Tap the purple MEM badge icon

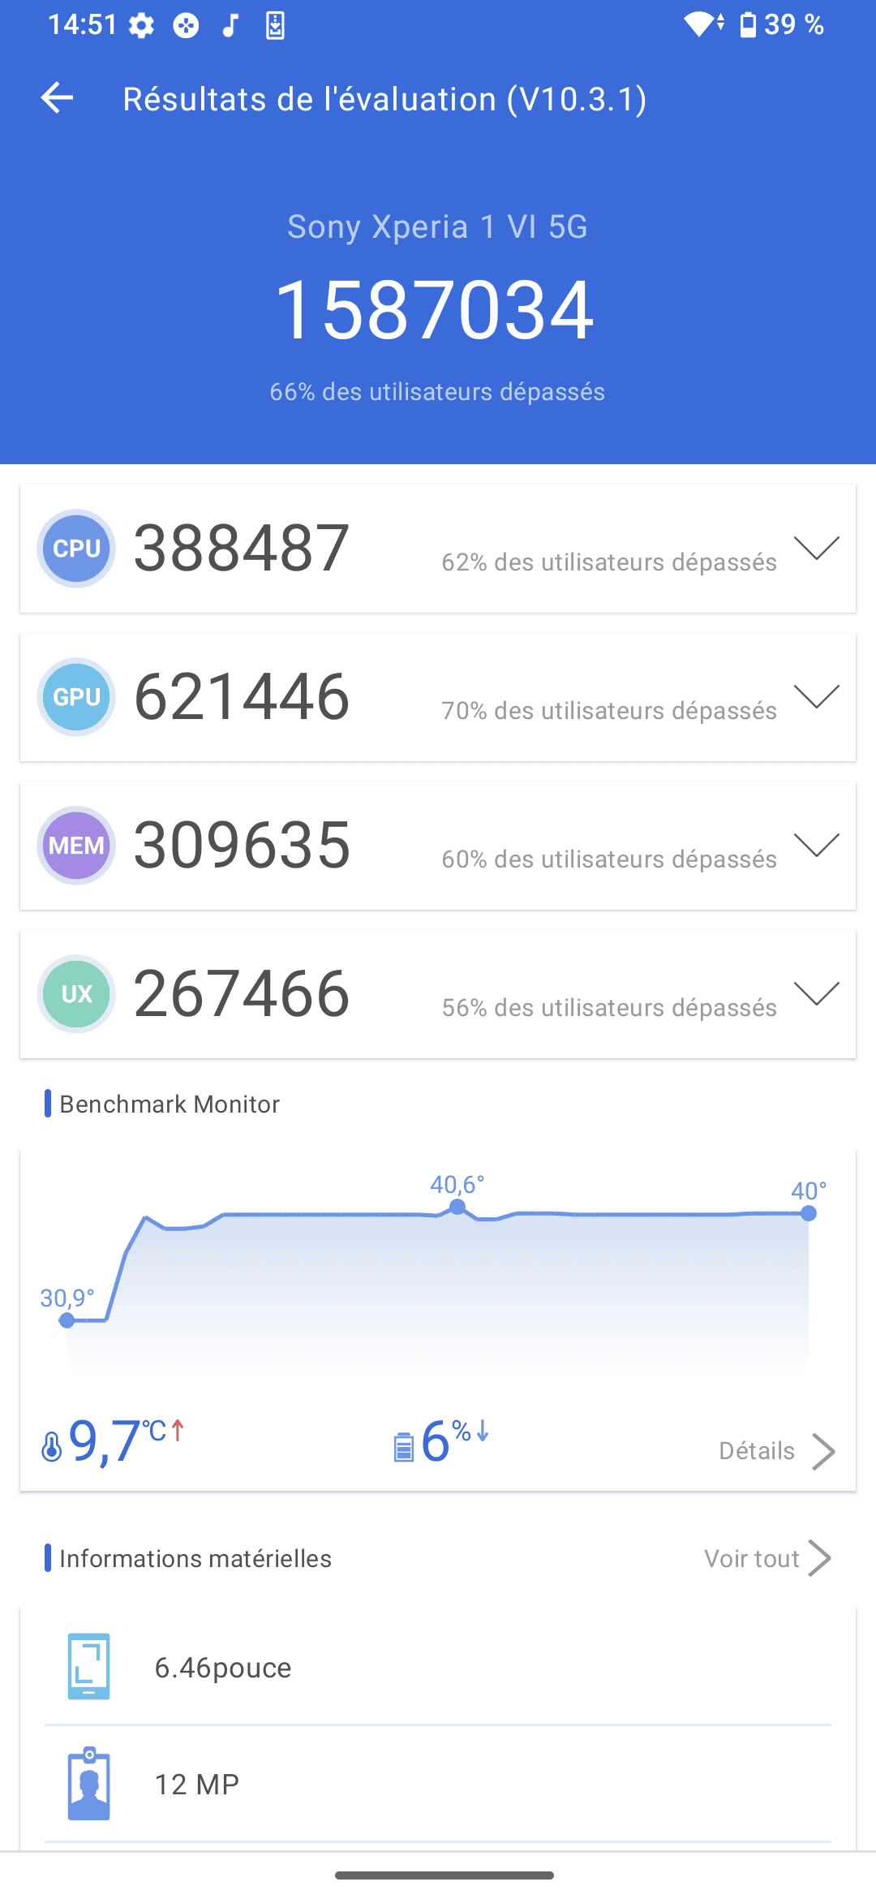pos(76,846)
